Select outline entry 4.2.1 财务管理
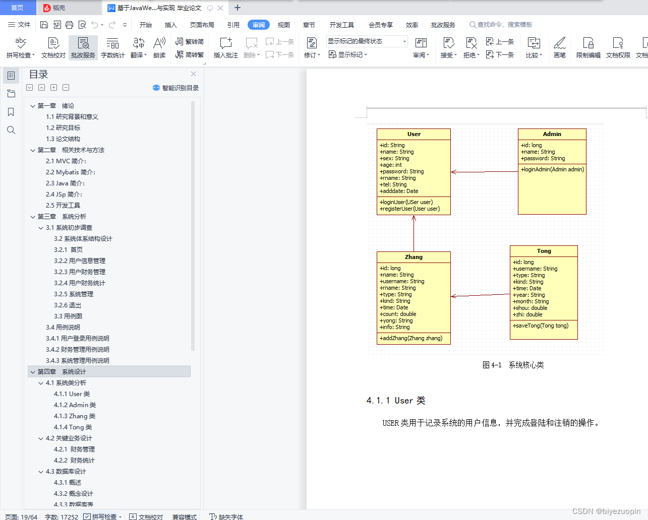Viewport: 648px width, 520px height. 74,449
